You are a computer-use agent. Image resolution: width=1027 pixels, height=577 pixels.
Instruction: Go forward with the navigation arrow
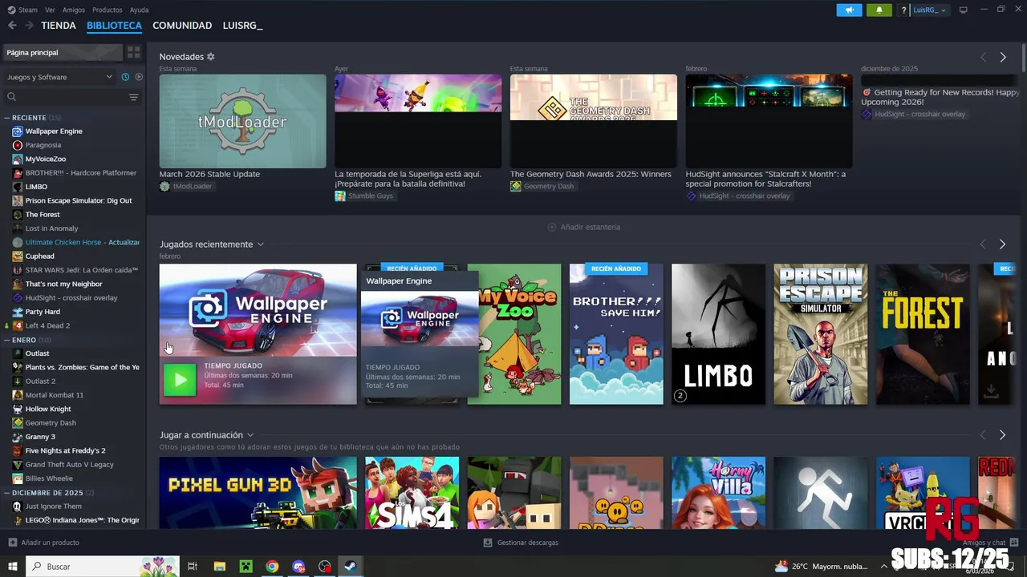[x=29, y=26]
